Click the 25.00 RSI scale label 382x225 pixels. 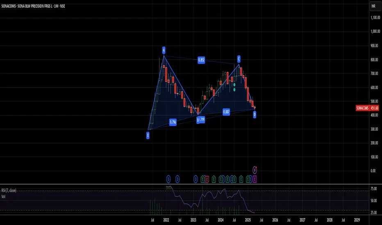click(373, 213)
